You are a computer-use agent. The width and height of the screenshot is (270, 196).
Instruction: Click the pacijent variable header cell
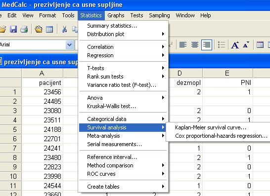(42, 83)
